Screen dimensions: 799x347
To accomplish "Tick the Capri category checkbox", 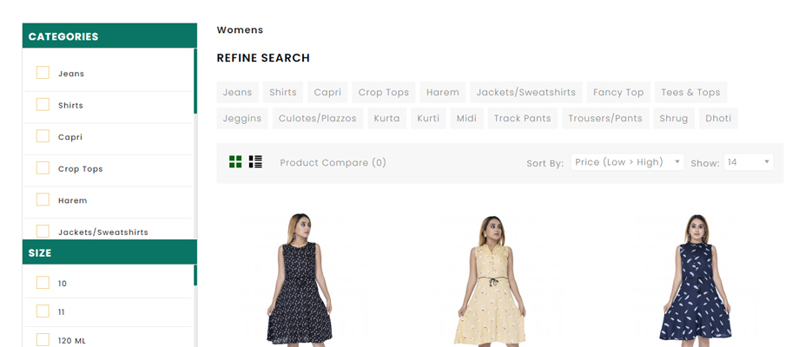I will point(43,136).
